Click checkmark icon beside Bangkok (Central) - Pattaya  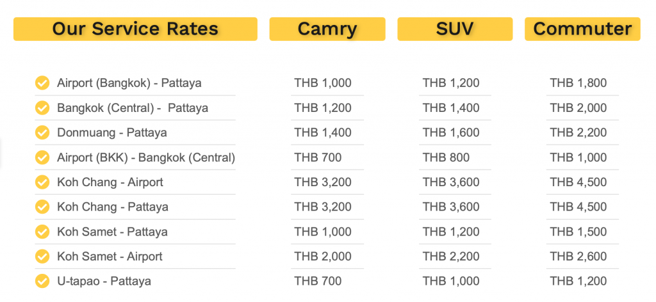42,108
